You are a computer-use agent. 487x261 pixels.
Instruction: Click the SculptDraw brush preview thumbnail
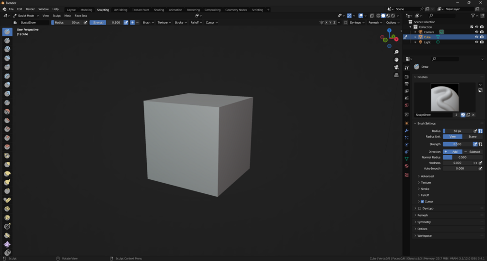point(445,97)
